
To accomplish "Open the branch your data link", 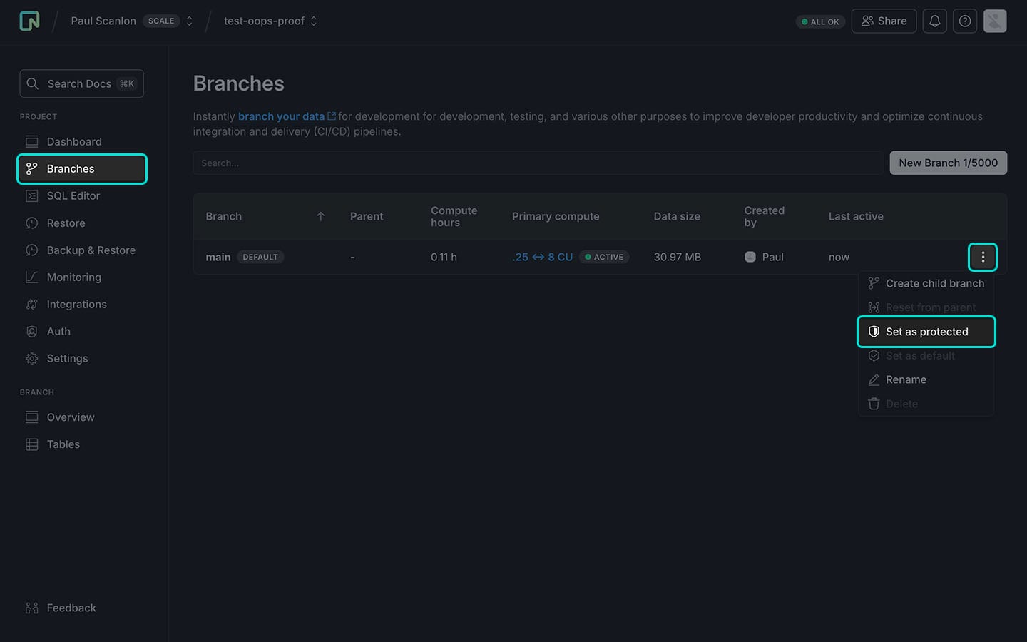I will coord(282,116).
